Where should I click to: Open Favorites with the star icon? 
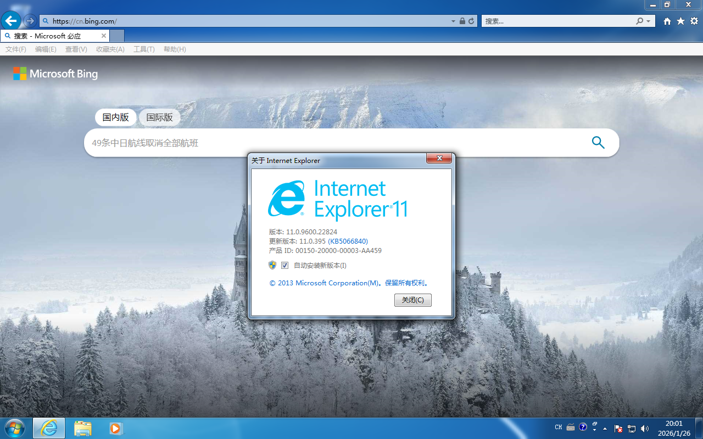pyautogui.click(x=680, y=21)
